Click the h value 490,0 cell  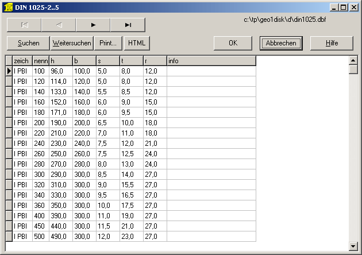point(60,236)
